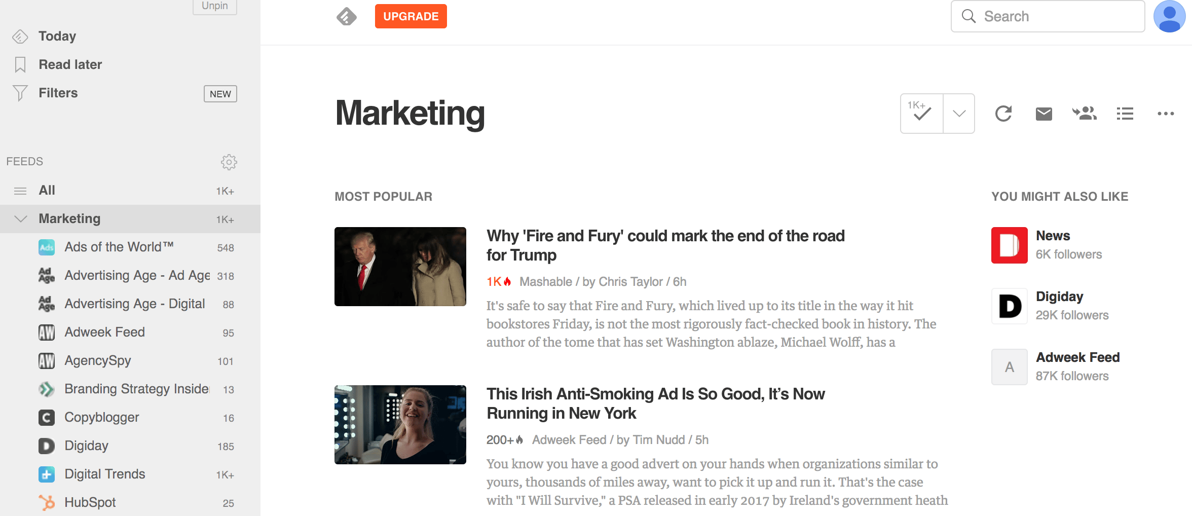Collapse the Marketing feed group
Viewport: 1192px width, 516px height.
click(x=20, y=218)
